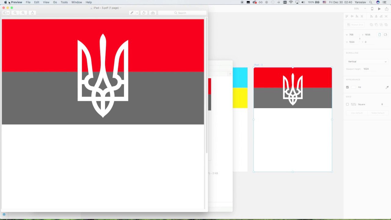The width and height of the screenshot is (391, 220).
Task: Click the Subtract boolean icon
Action: 376,25
